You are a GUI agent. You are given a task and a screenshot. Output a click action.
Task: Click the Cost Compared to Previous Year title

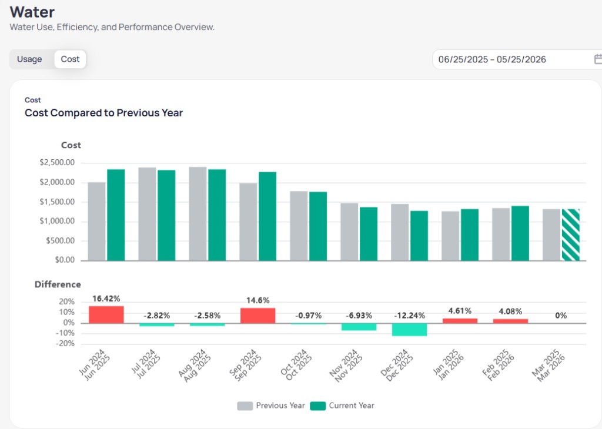click(x=103, y=113)
